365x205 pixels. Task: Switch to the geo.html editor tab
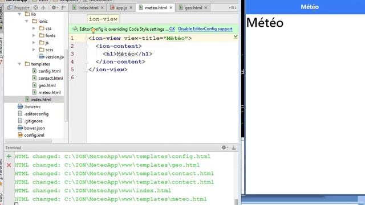193,7
